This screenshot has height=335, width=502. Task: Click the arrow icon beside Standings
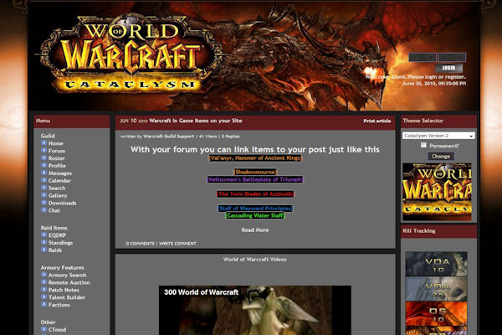[x=44, y=242]
